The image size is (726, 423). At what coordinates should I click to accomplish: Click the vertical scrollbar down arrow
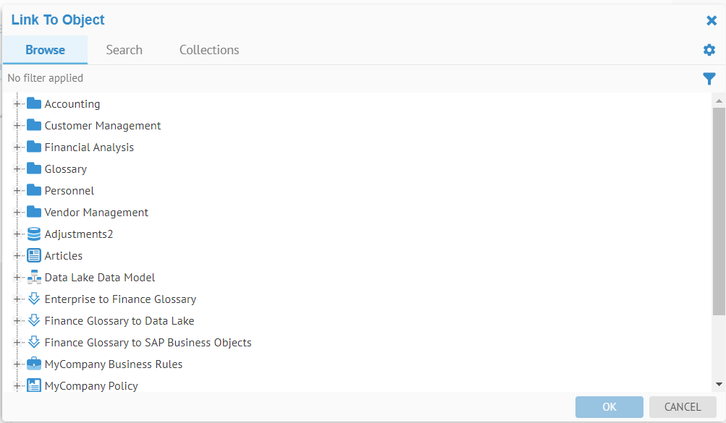coord(719,385)
